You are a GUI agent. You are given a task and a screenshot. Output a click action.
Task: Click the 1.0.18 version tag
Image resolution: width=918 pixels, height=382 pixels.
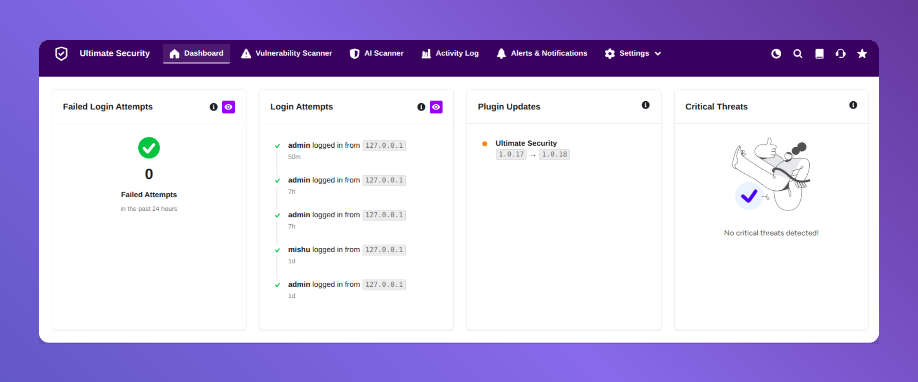tap(554, 155)
